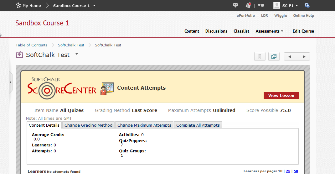This screenshot has height=174, width=335.
Task: Click the View Lesson button
Action: tap(281, 96)
